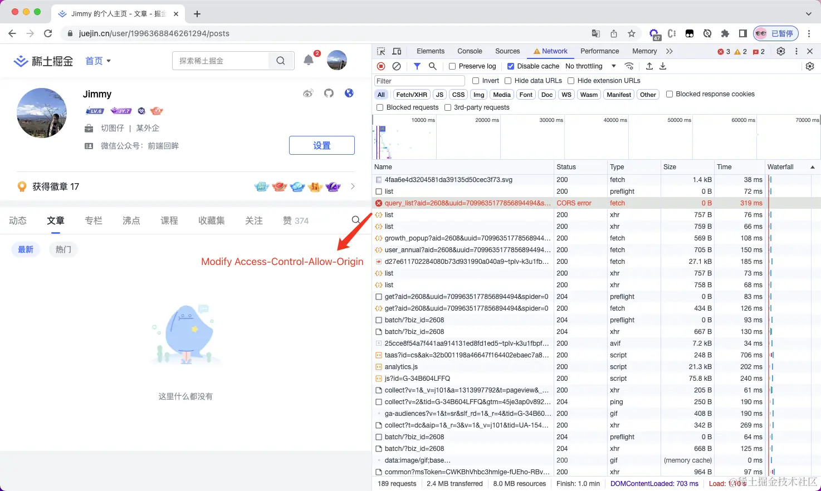Click the import HAR upload icon
Viewport: 821px width, 491px height.
pos(649,66)
